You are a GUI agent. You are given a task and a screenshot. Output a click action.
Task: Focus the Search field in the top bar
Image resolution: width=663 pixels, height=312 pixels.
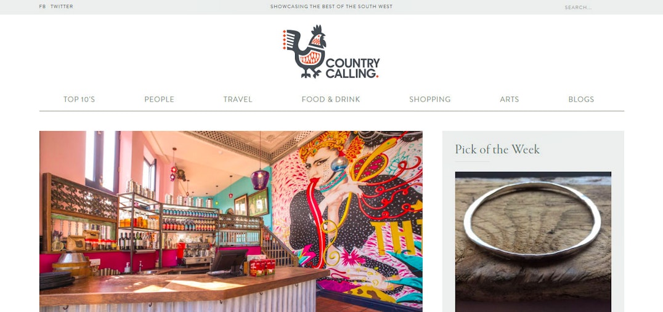coord(592,7)
